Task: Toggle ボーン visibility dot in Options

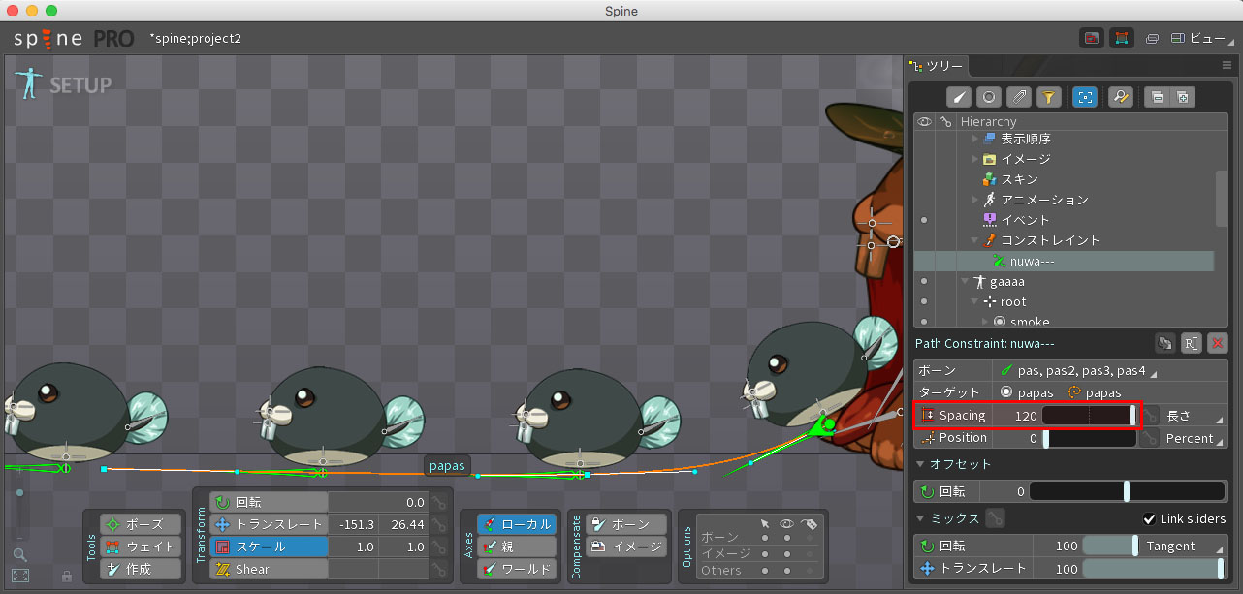Action: 785,537
